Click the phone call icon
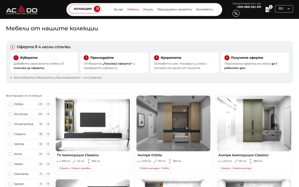This screenshot has width=299, height=187. pyautogui.click(x=236, y=13)
